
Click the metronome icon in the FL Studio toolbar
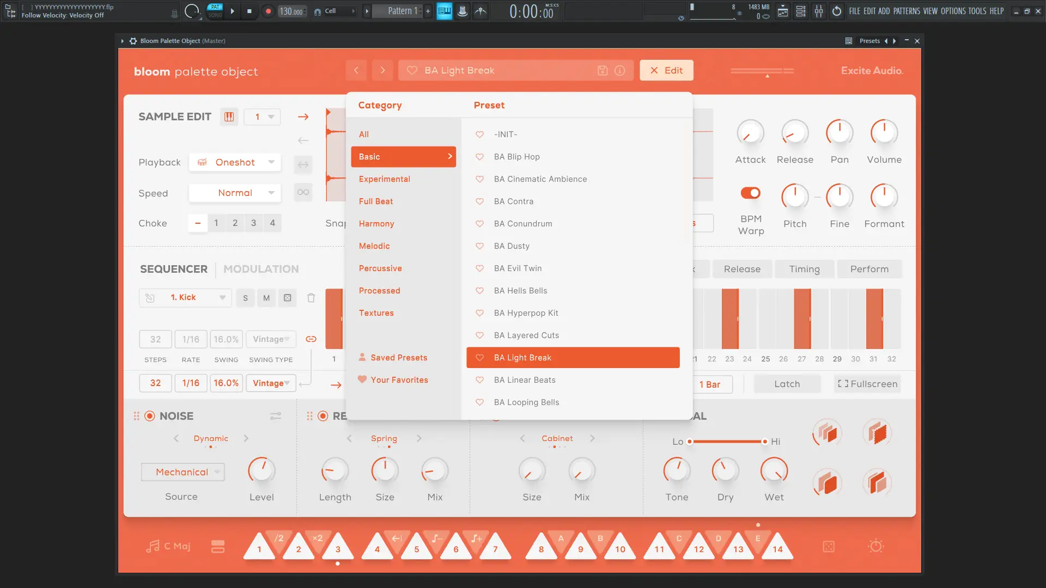coord(481,11)
